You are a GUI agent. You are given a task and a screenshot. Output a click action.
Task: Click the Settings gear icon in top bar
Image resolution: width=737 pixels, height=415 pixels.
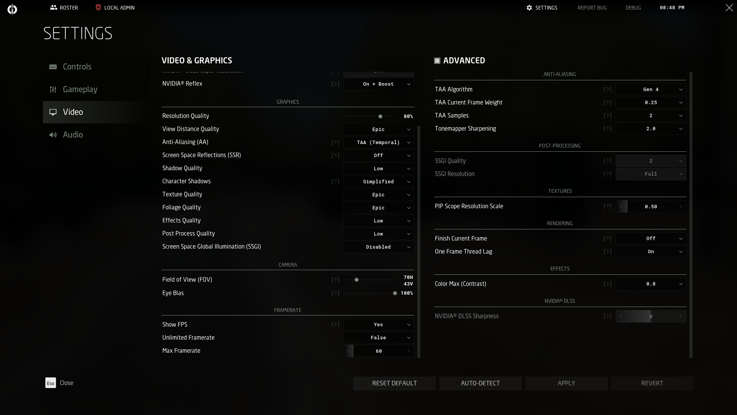tap(529, 8)
